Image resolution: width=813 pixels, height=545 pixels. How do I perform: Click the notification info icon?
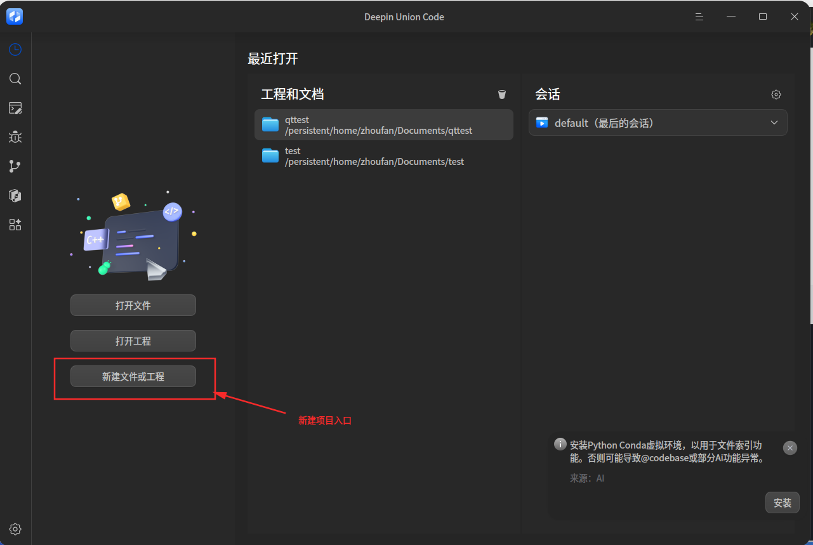click(x=560, y=444)
